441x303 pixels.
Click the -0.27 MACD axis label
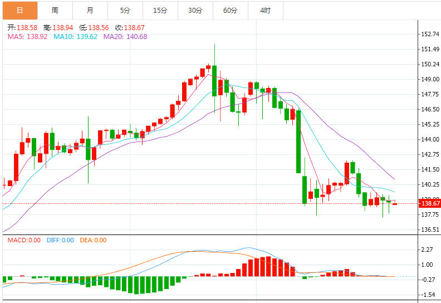point(427,280)
